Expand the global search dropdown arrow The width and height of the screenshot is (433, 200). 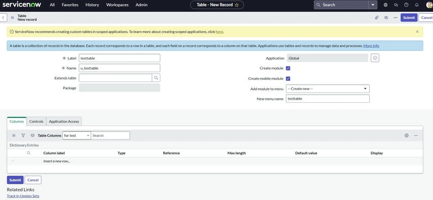click(x=373, y=5)
